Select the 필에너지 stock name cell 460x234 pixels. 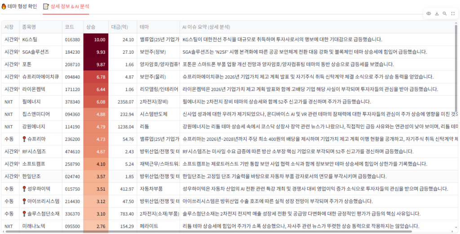point(40,102)
